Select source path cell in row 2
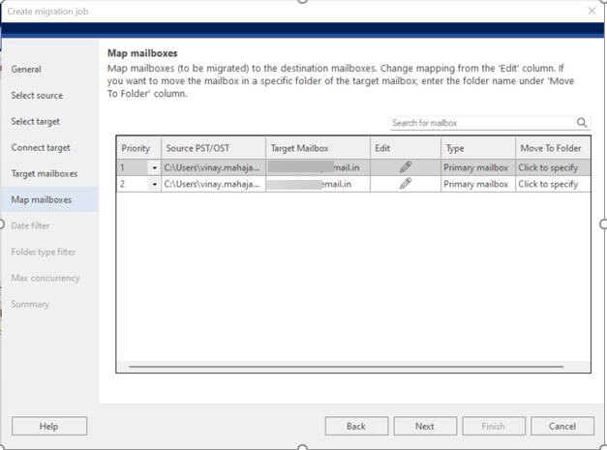 [x=213, y=184]
